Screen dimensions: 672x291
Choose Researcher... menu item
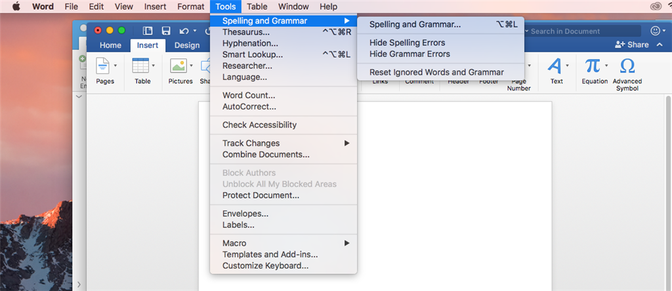283,66
